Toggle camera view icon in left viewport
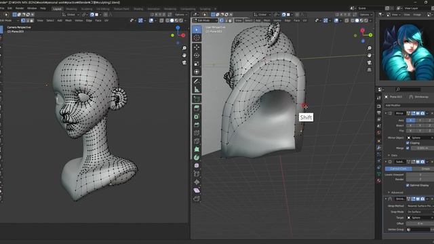This screenshot has width=434, height=244. click(x=184, y=63)
